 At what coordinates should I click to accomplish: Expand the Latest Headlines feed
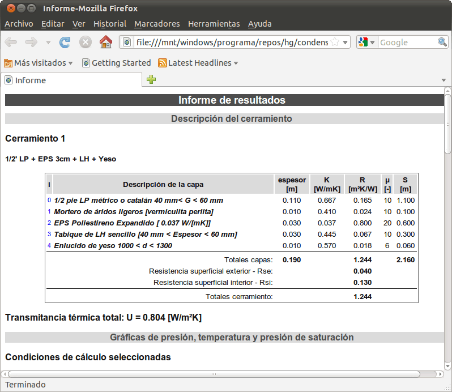tap(236, 63)
